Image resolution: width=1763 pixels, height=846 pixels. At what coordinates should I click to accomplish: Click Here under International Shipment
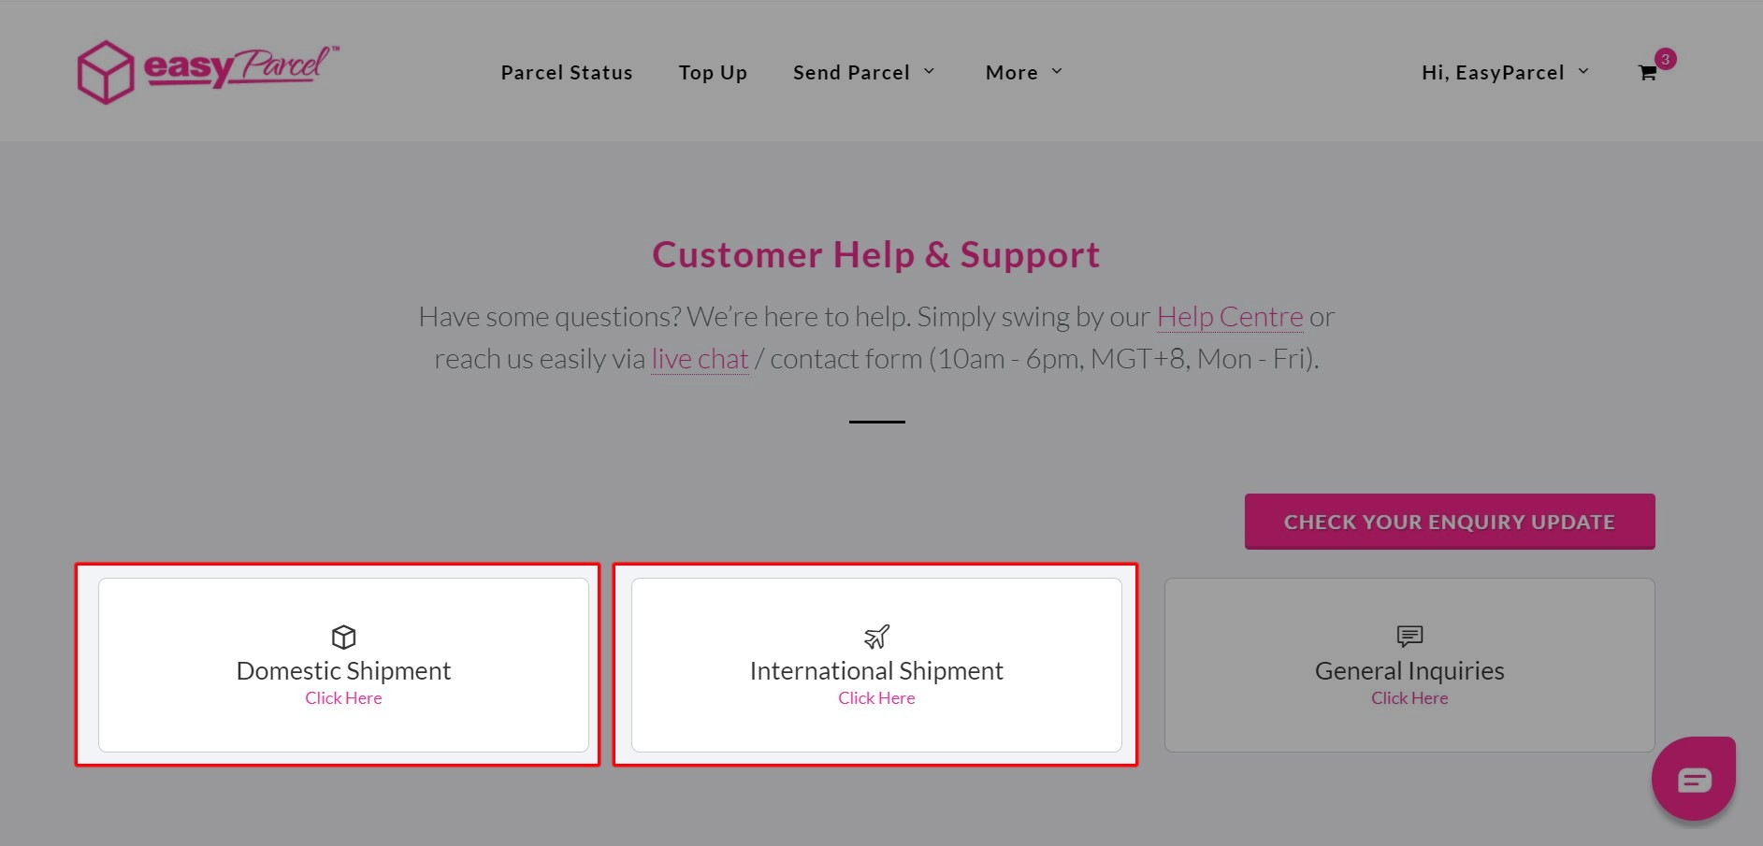click(875, 697)
